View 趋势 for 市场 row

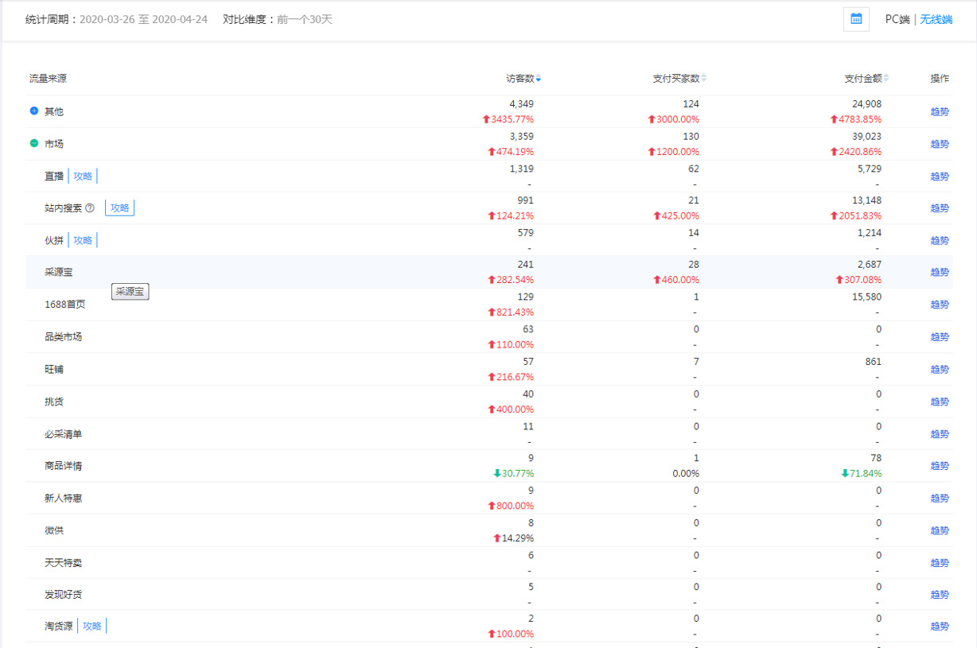(940, 144)
